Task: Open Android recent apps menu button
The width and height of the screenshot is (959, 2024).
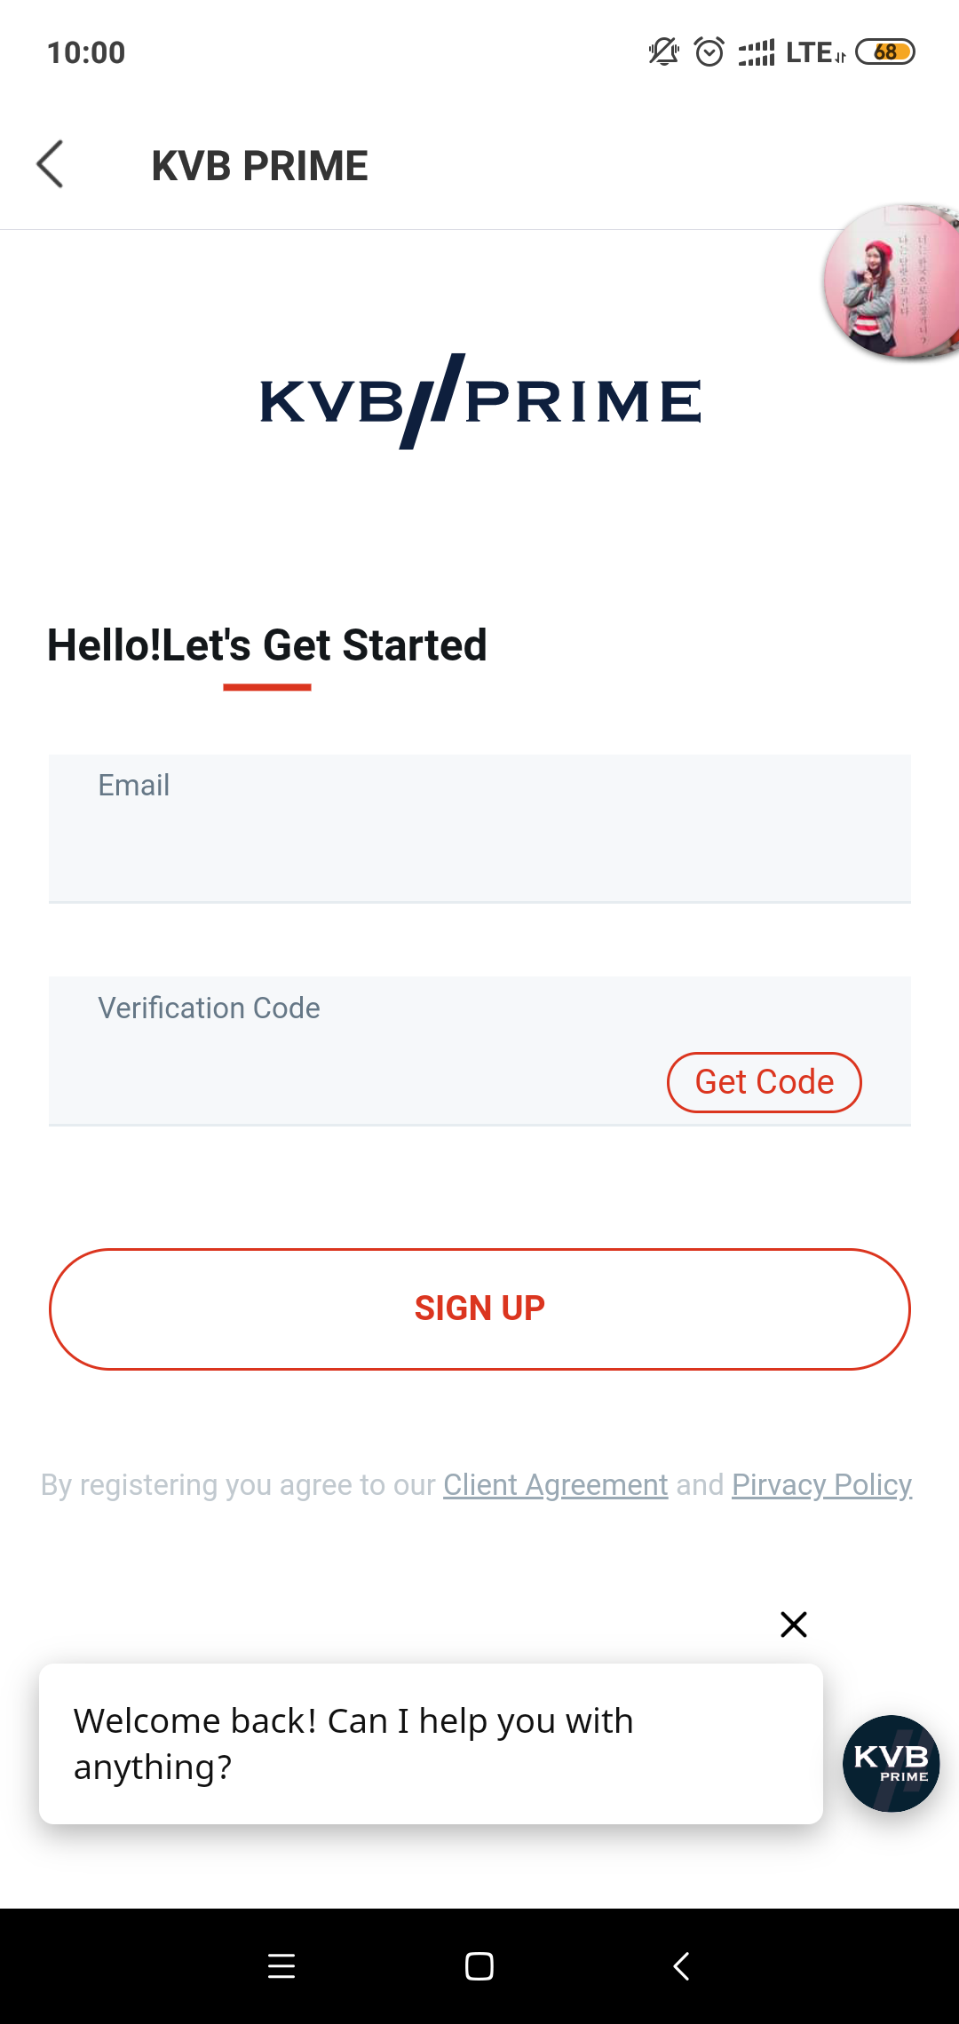Action: [281, 1966]
